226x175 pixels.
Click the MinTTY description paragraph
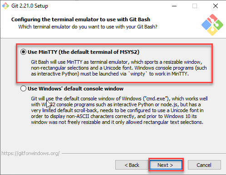click(x=119, y=68)
